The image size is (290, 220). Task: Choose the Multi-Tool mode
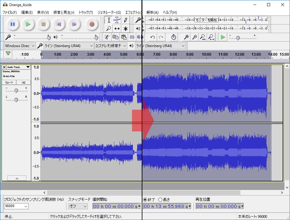point(126,28)
